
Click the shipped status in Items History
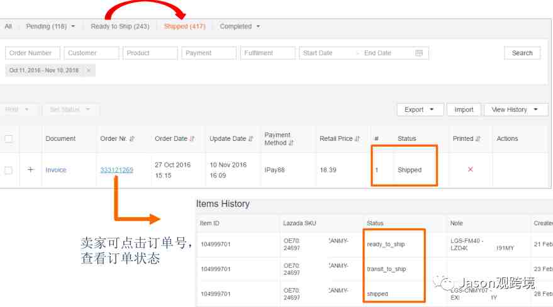tap(377, 294)
